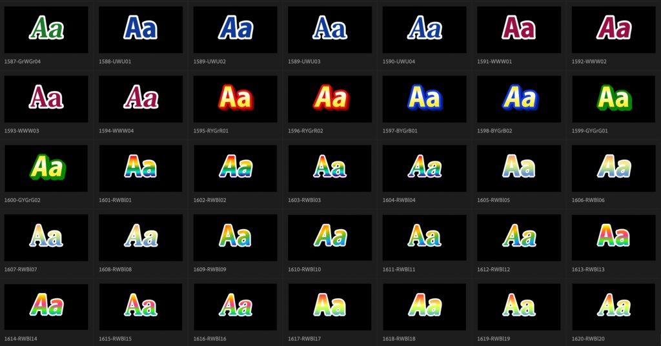Choose the 1618-RWBl18 yellow-green thumbnail
This screenshot has height=346, width=661.
(425, 307)
